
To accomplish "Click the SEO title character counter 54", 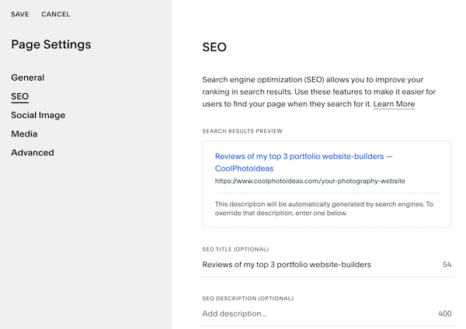I will 447,265.
